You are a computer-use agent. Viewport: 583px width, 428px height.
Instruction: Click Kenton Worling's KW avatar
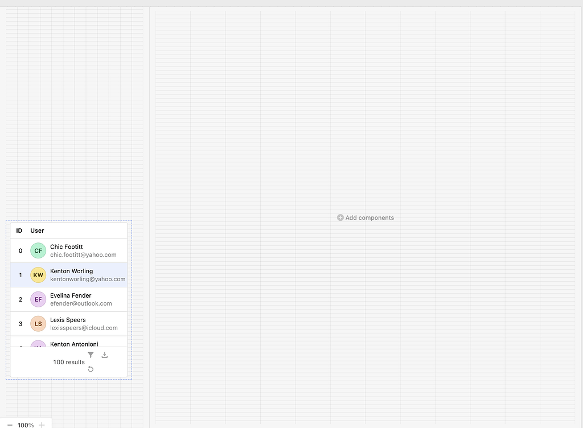coord(38,275)
